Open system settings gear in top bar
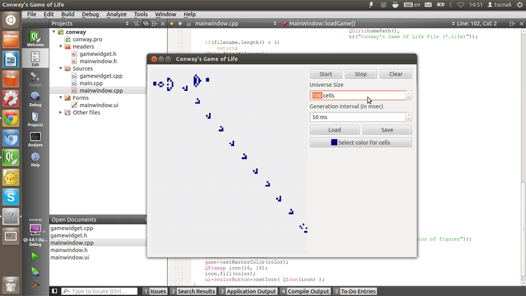Screen dimensions: 526x296 (x=519, y=5)
